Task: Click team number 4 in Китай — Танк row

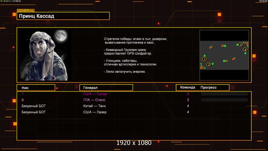Action: (188, 106)
